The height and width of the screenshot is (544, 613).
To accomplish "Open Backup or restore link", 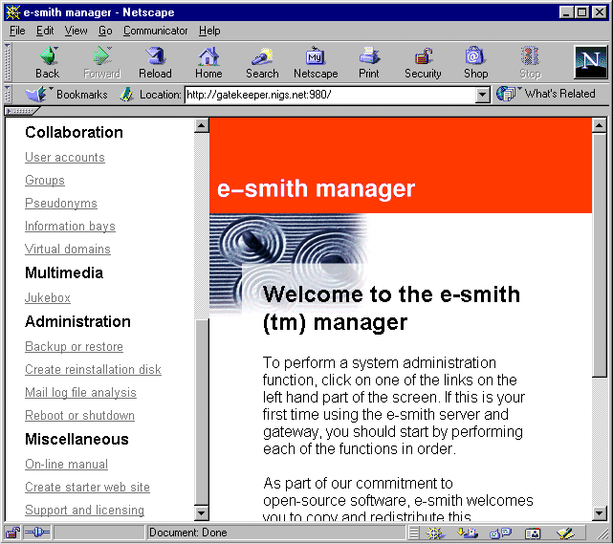I will [x=74, y=347].
